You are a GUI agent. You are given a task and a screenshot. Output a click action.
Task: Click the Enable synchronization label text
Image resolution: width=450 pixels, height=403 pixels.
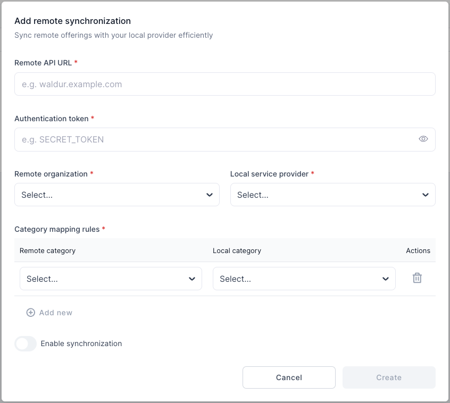click(81, 343)
